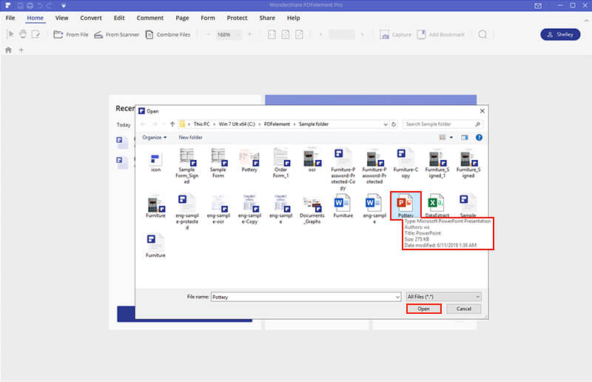
Task: Click the Refresh button beside the address bar
Action: click(x=394, y=124)
